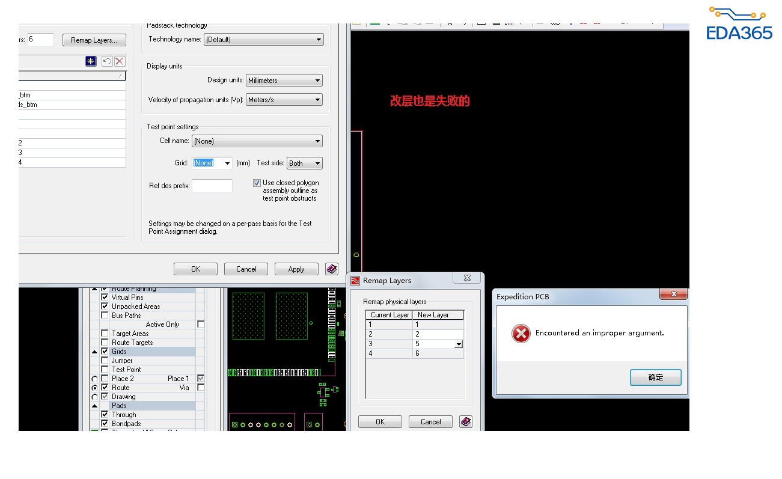Select the Drawing radio button

(x=94, y=397)
